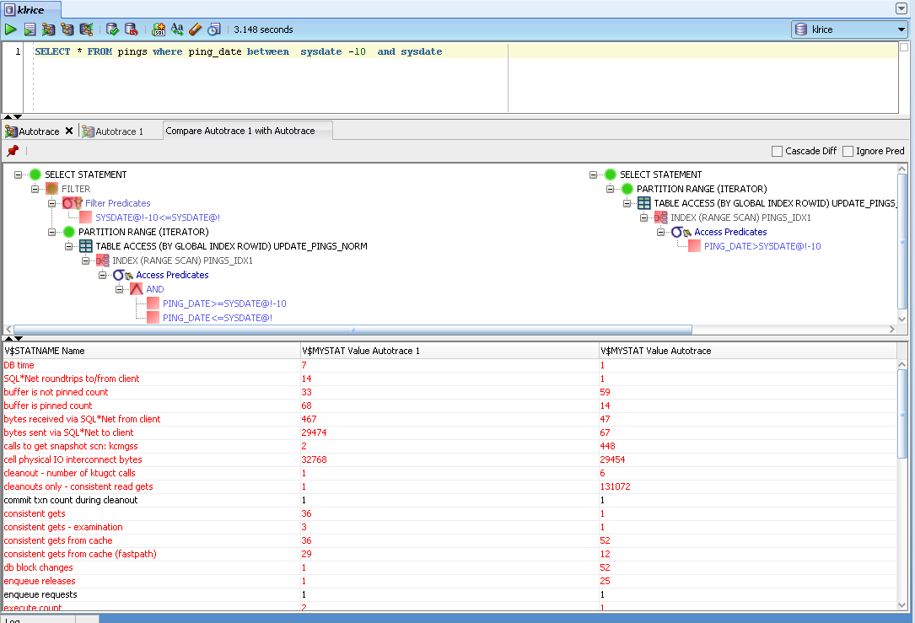Viewport: 915px width, 623px height.
Task: Click the SQL Tuning Advisor toolbar icon
Action: pos(86,30)
